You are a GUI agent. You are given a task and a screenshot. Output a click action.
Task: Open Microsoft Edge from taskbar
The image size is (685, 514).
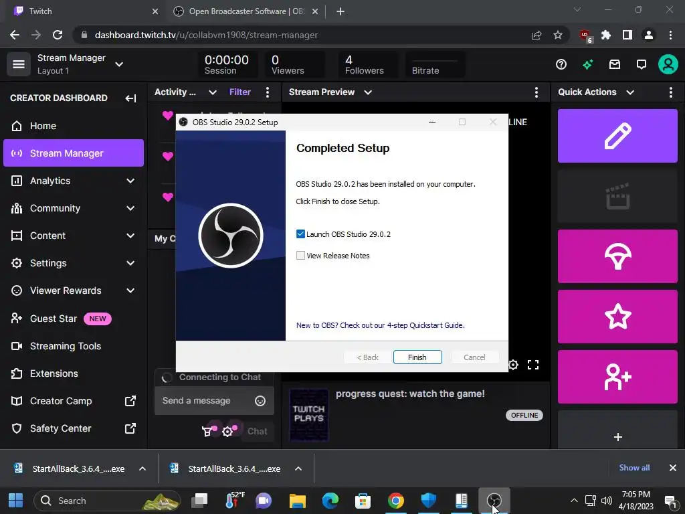pyautogui.click(x=330, y=501)
